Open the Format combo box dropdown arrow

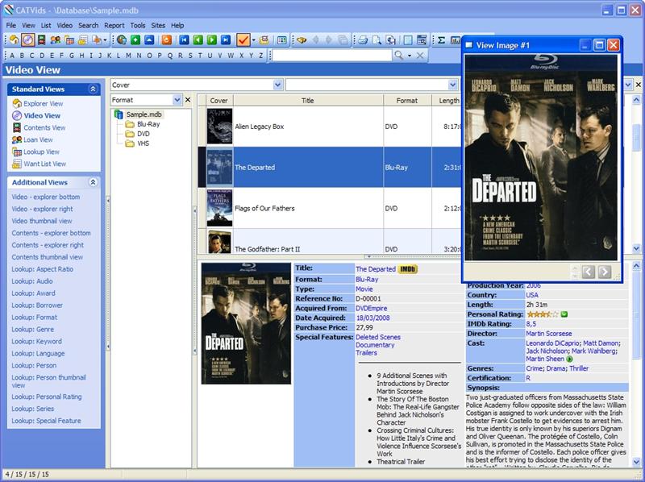pos(177,99)
